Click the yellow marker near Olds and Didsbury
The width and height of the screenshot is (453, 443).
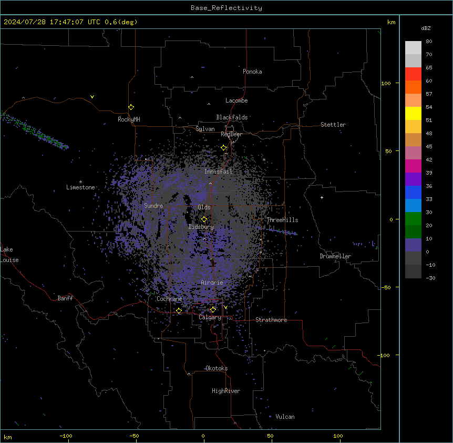click(x=204, y=219)
